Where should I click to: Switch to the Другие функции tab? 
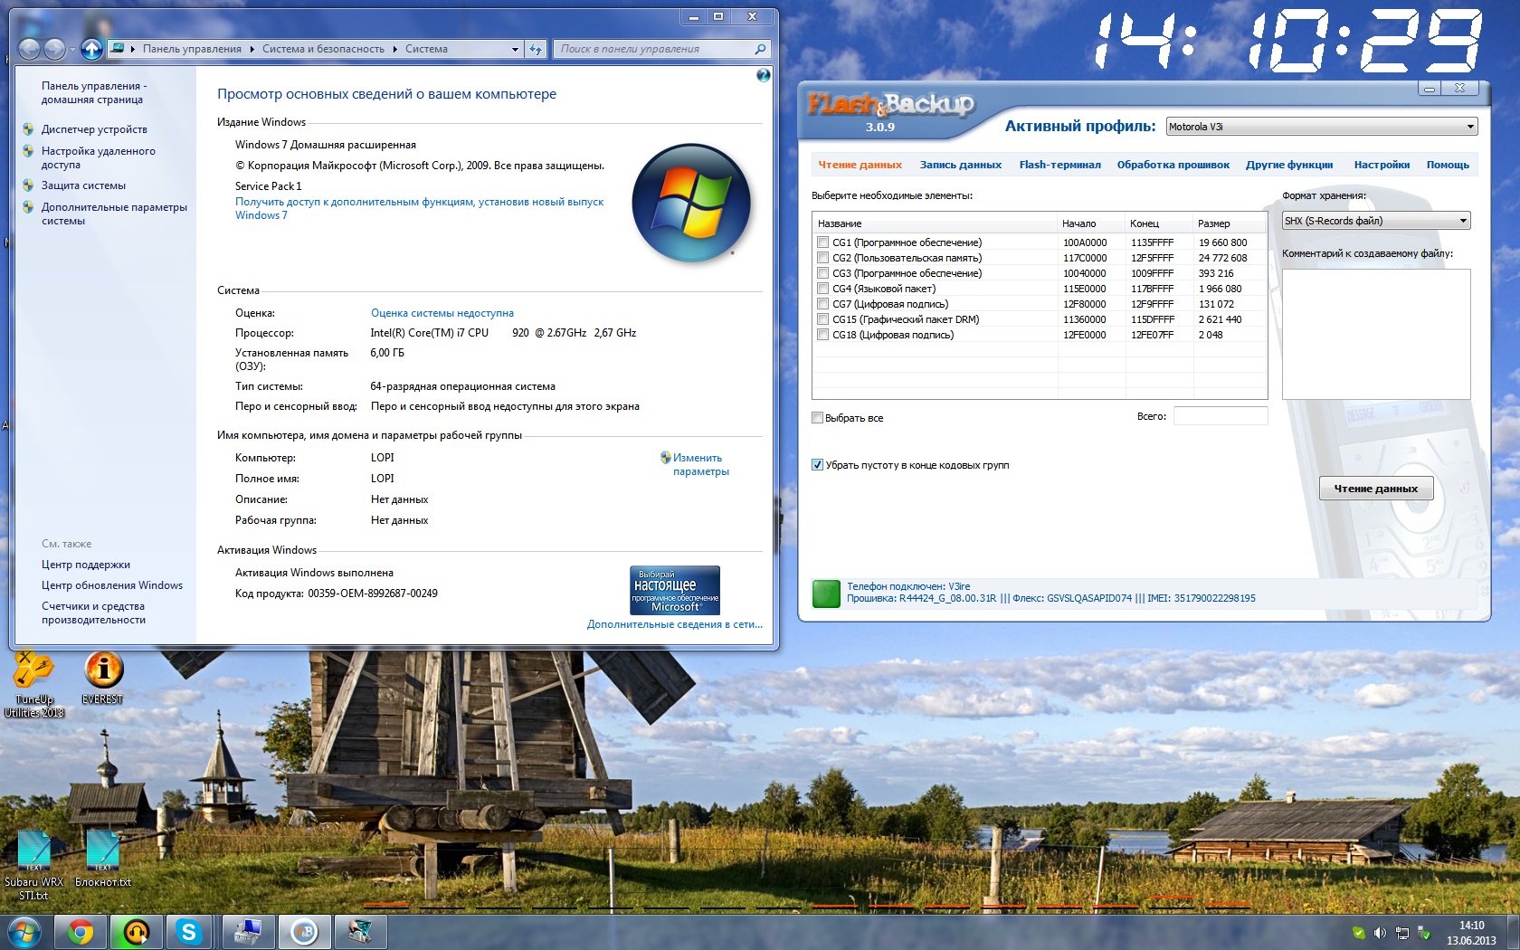point(1289,165)
